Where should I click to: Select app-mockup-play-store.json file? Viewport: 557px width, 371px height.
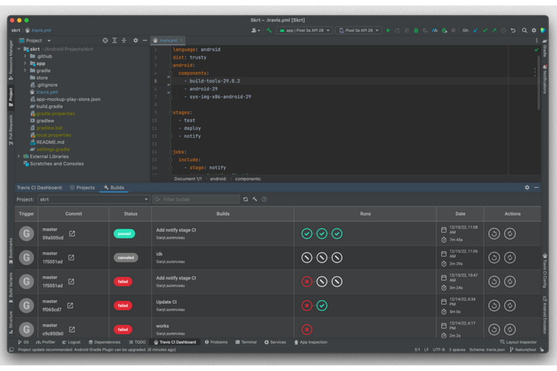tap(68, 100)
